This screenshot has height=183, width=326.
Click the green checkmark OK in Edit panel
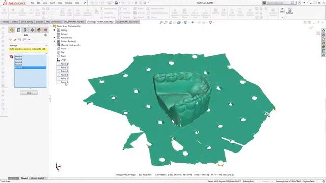click(10, 40)
